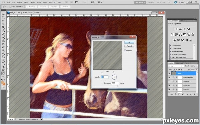Switch to the Paths tab
This screenshot has height=125, width=200.
tap(187, 63)
